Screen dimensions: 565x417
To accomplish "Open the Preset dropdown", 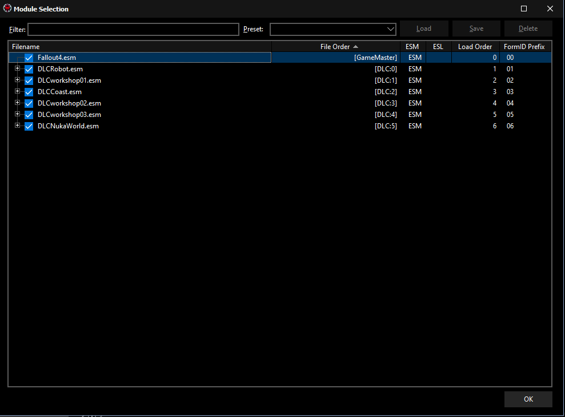I will 333,29.
